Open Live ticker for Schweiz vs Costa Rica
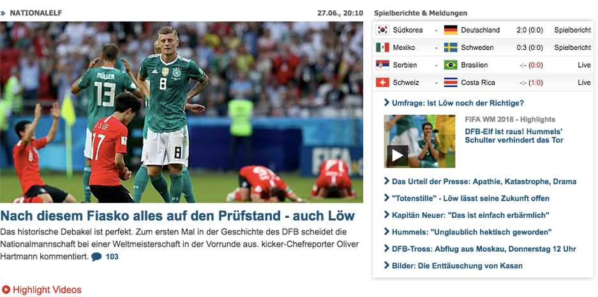This screenshot has height=297, width=598. coord(584,83)
